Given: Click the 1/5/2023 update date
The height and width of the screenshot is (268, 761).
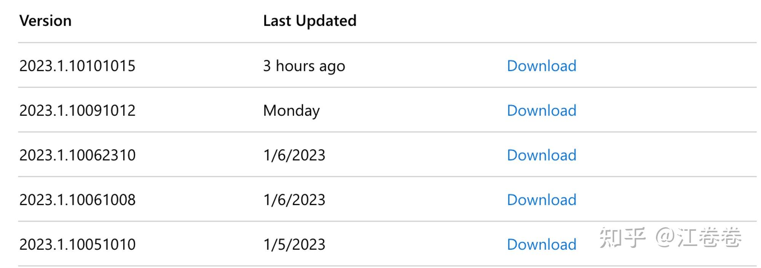Looking at the screenshot, I should coord(294,245).
